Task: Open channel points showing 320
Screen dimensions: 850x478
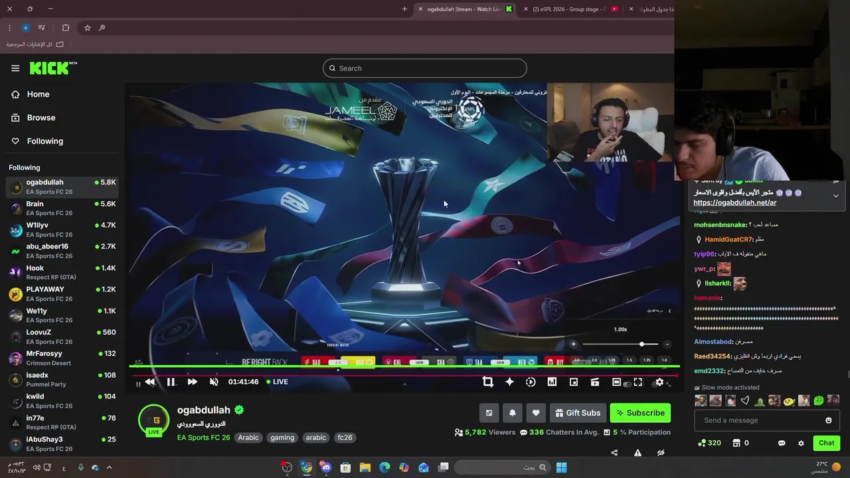Action: click(709, 443)
